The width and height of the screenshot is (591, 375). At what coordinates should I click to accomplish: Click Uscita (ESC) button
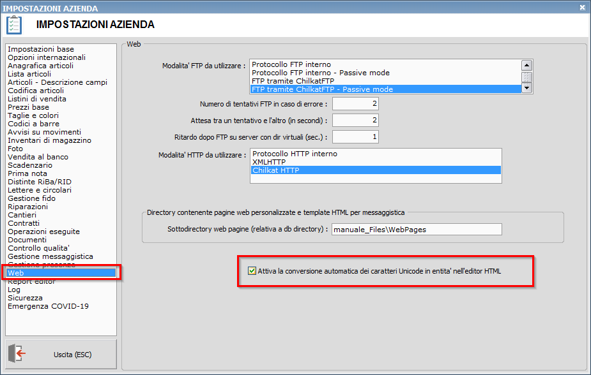point(61,355)
